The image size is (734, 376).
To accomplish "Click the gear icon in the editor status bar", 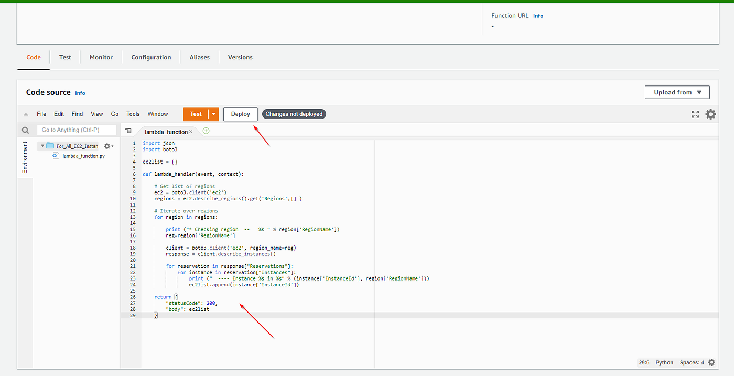I will coord(711,362).
